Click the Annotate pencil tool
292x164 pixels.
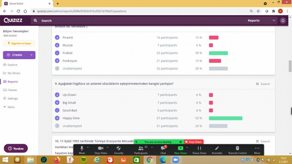(x=217, y=148)
